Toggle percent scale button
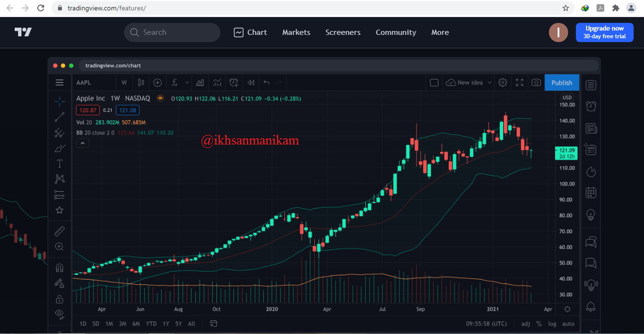 539,323
